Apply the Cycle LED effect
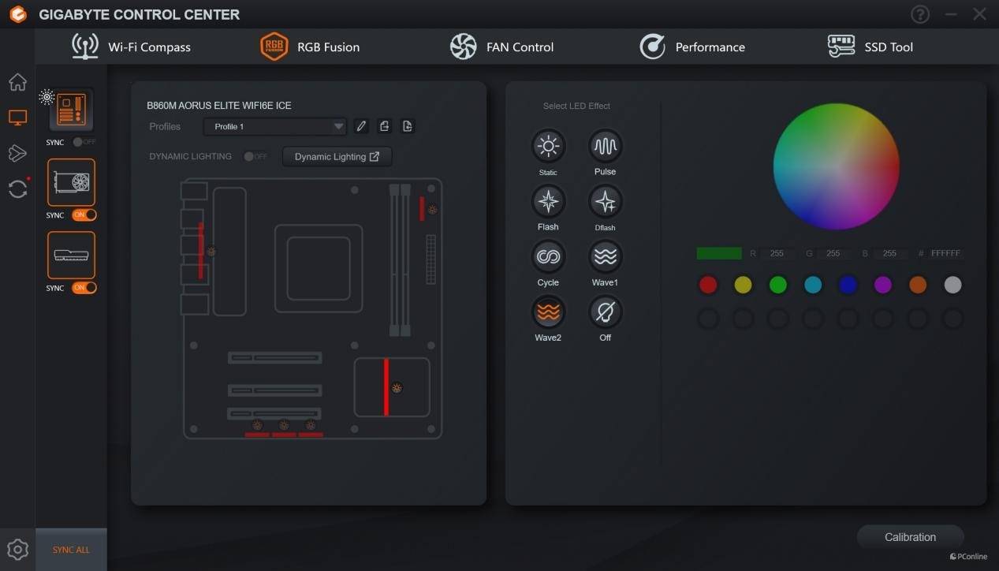The width and height of the screenshot is (999, 571). point(548,257)
